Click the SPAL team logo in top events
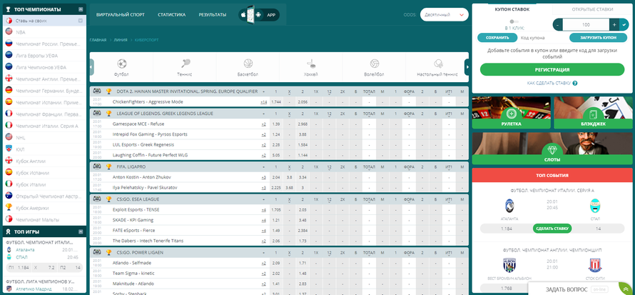The height and width of the screenshot is (295, 635). coord(595,206)
